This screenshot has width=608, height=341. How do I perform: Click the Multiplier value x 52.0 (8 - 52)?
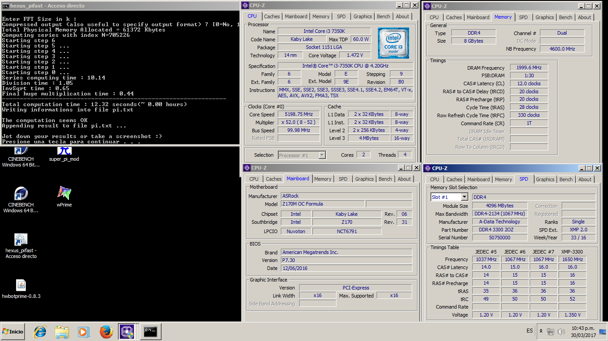coord(299,122)
